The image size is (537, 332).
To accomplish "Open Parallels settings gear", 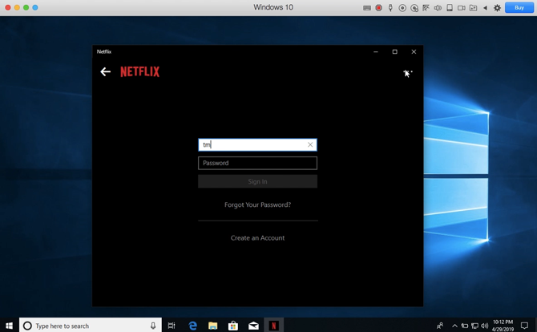I will point(497,8).
